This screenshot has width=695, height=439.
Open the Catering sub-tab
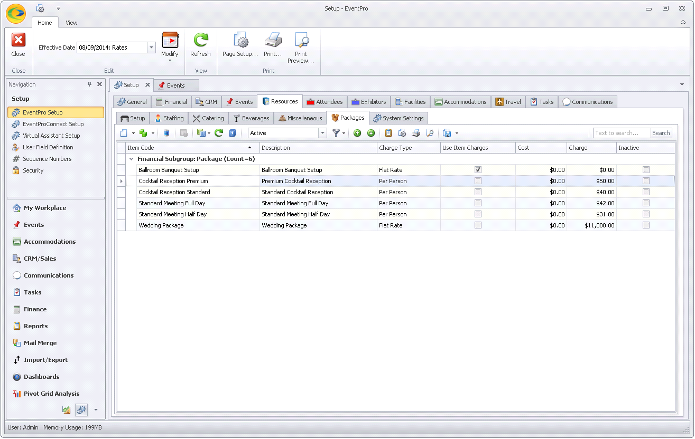(x=208, y=118)
